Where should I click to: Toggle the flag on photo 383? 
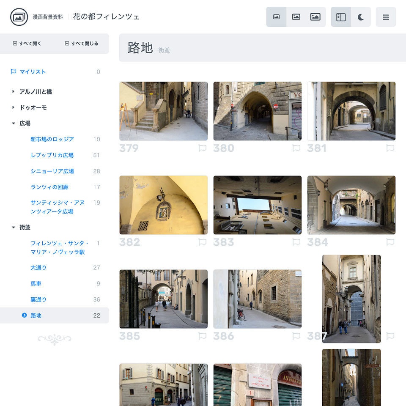coord(296,242)
